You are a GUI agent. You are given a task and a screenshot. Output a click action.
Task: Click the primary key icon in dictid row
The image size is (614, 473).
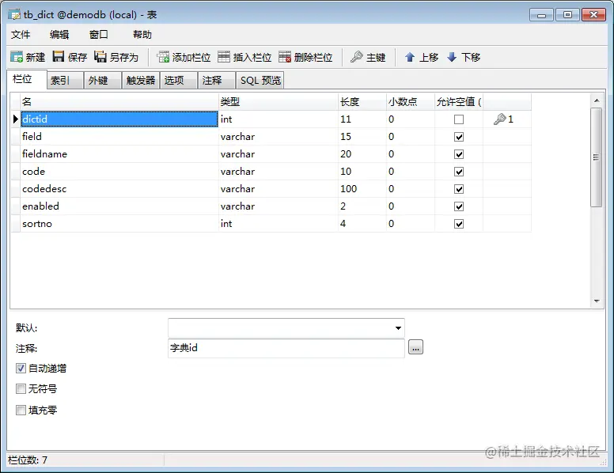click(x=499, y=119)
